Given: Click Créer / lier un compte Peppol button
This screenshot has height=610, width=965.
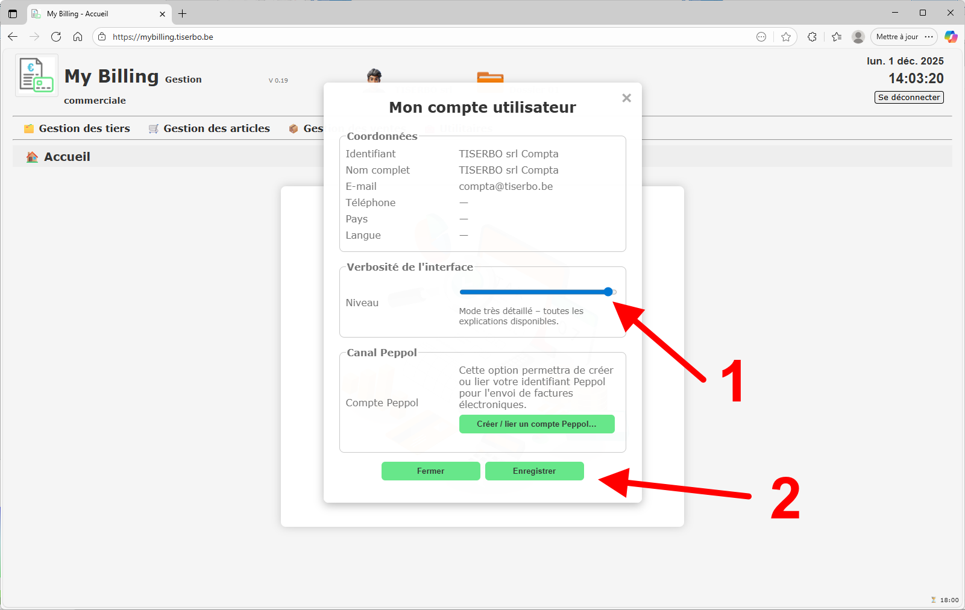Looking at the screenshot, I should (536, 424).
